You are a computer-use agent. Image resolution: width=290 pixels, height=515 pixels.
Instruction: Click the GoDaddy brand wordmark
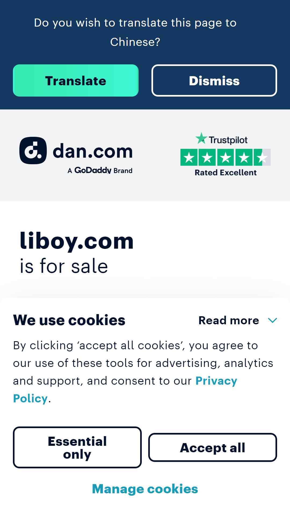[93, 170]
